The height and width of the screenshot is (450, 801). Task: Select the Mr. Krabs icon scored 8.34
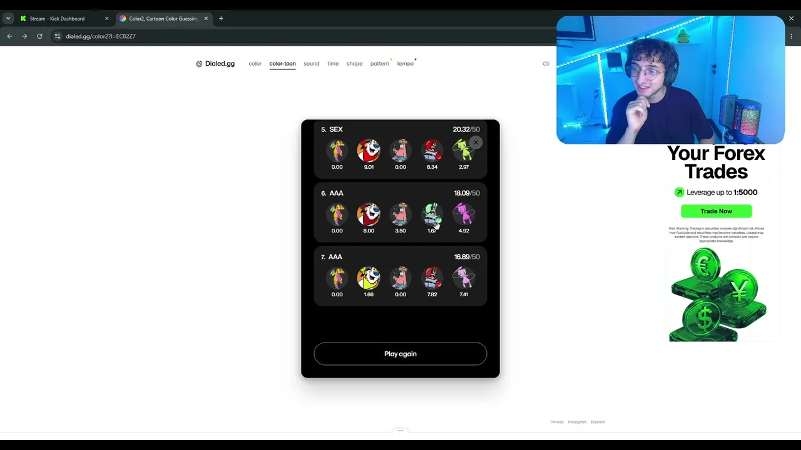[432, 150]
